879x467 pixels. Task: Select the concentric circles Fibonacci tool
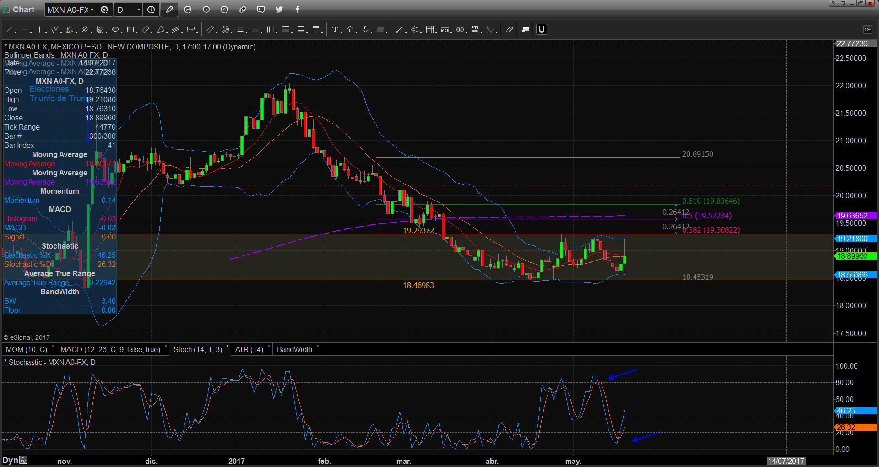225,30
